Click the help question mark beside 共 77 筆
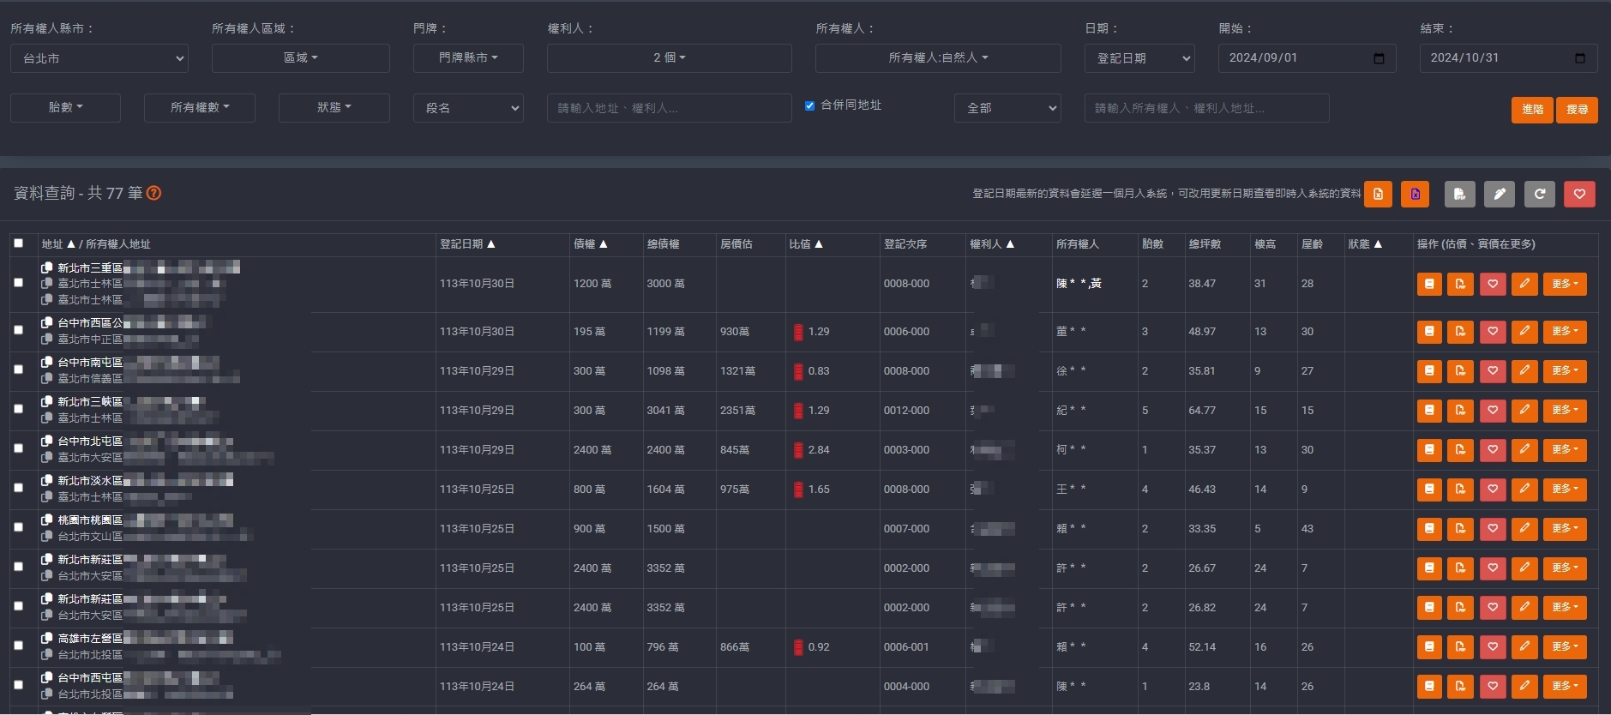Viewport: 1611px width, 715px height. (x=154, y=194)
